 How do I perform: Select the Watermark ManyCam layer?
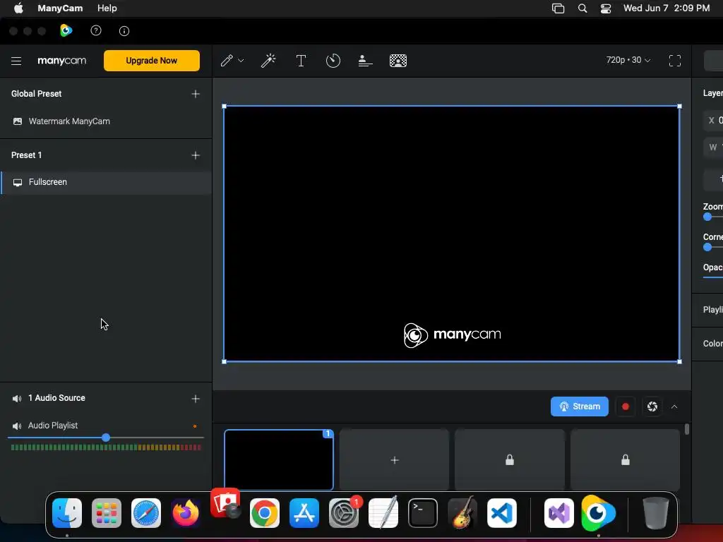(106, 121)
